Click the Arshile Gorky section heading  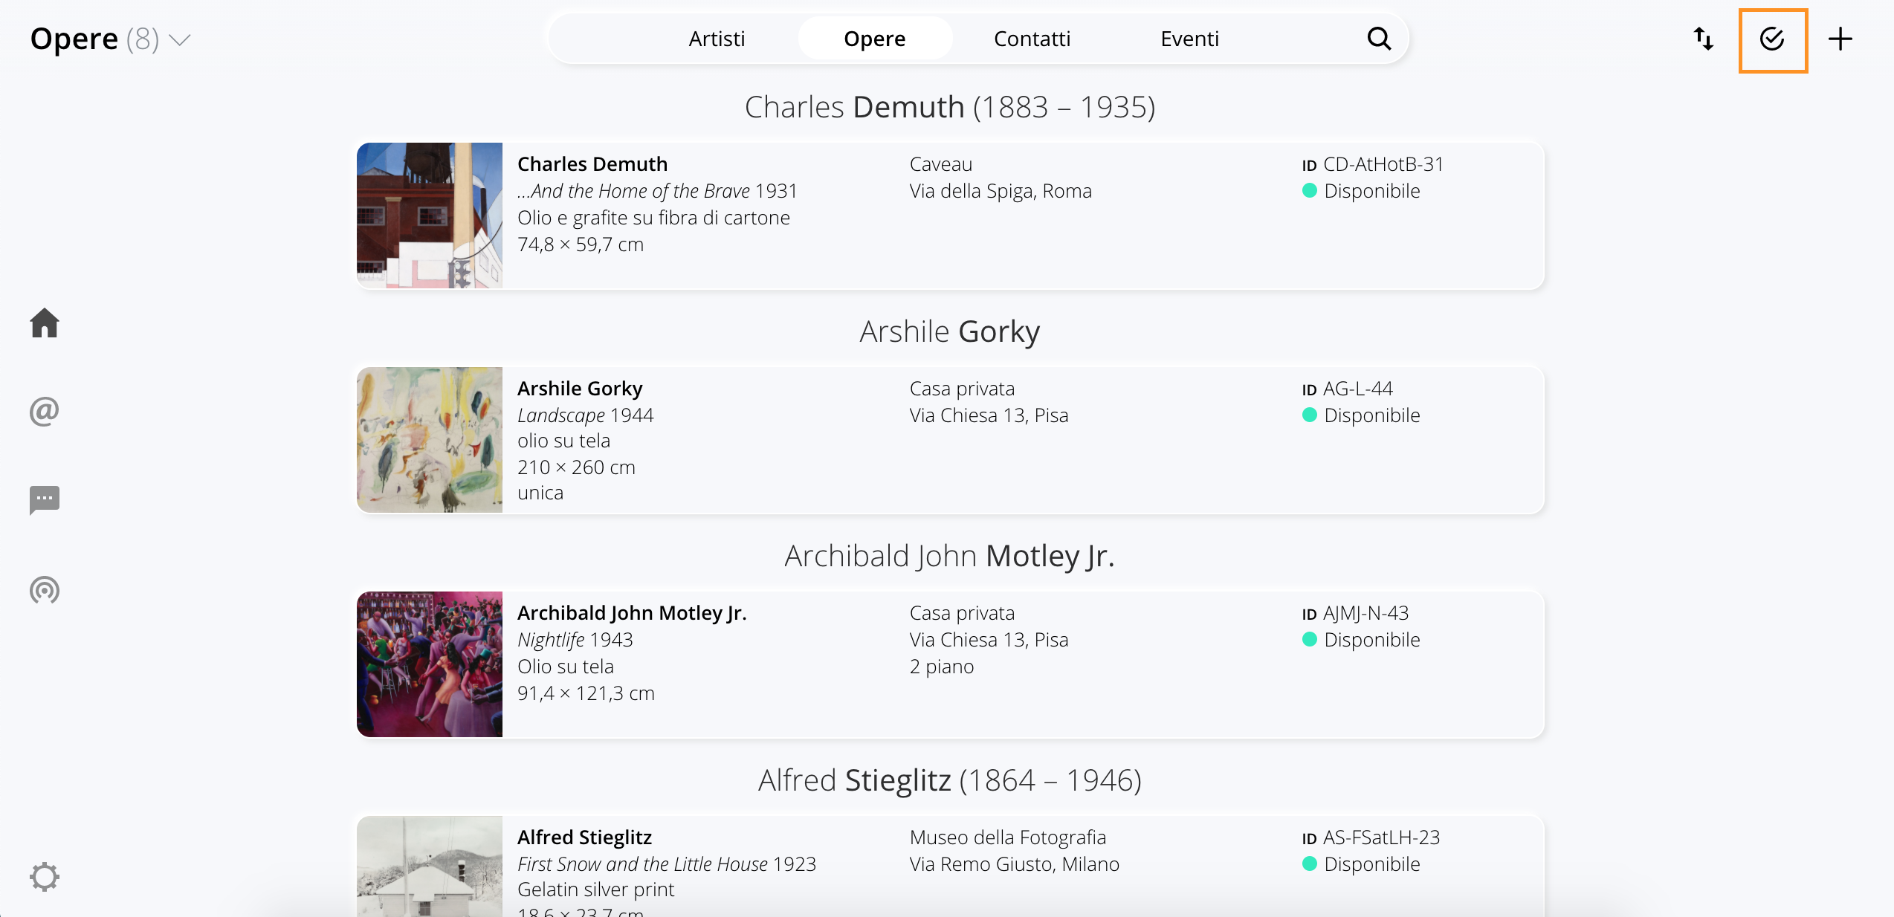pyautogui.click(x=950, y=331)
